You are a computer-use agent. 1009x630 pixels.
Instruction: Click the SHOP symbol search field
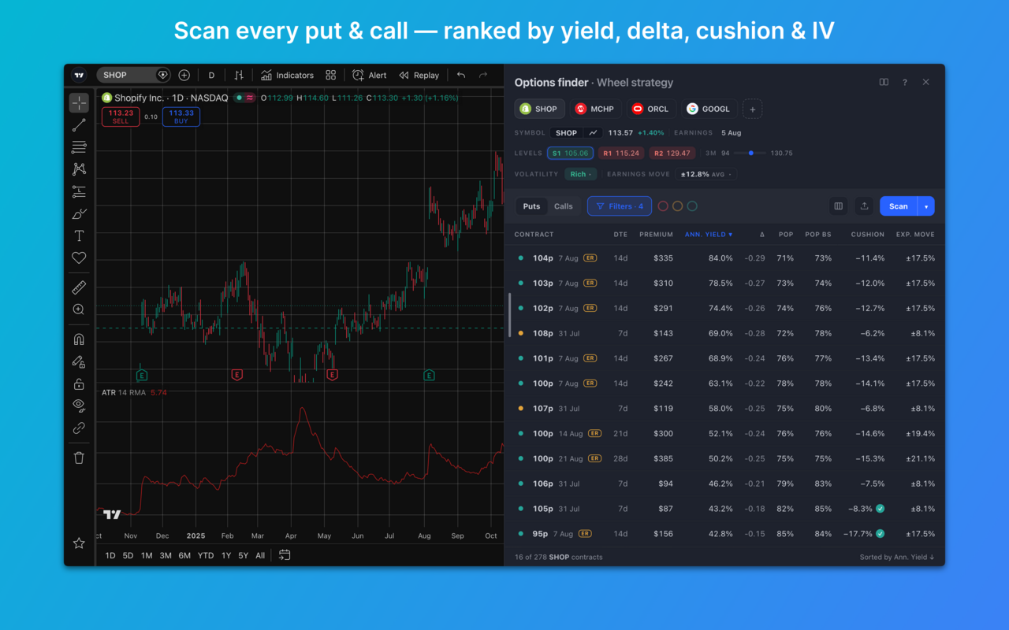point(134,75)
